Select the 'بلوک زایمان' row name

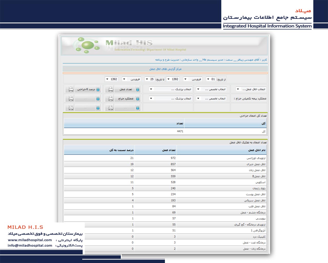pos(259,188)
